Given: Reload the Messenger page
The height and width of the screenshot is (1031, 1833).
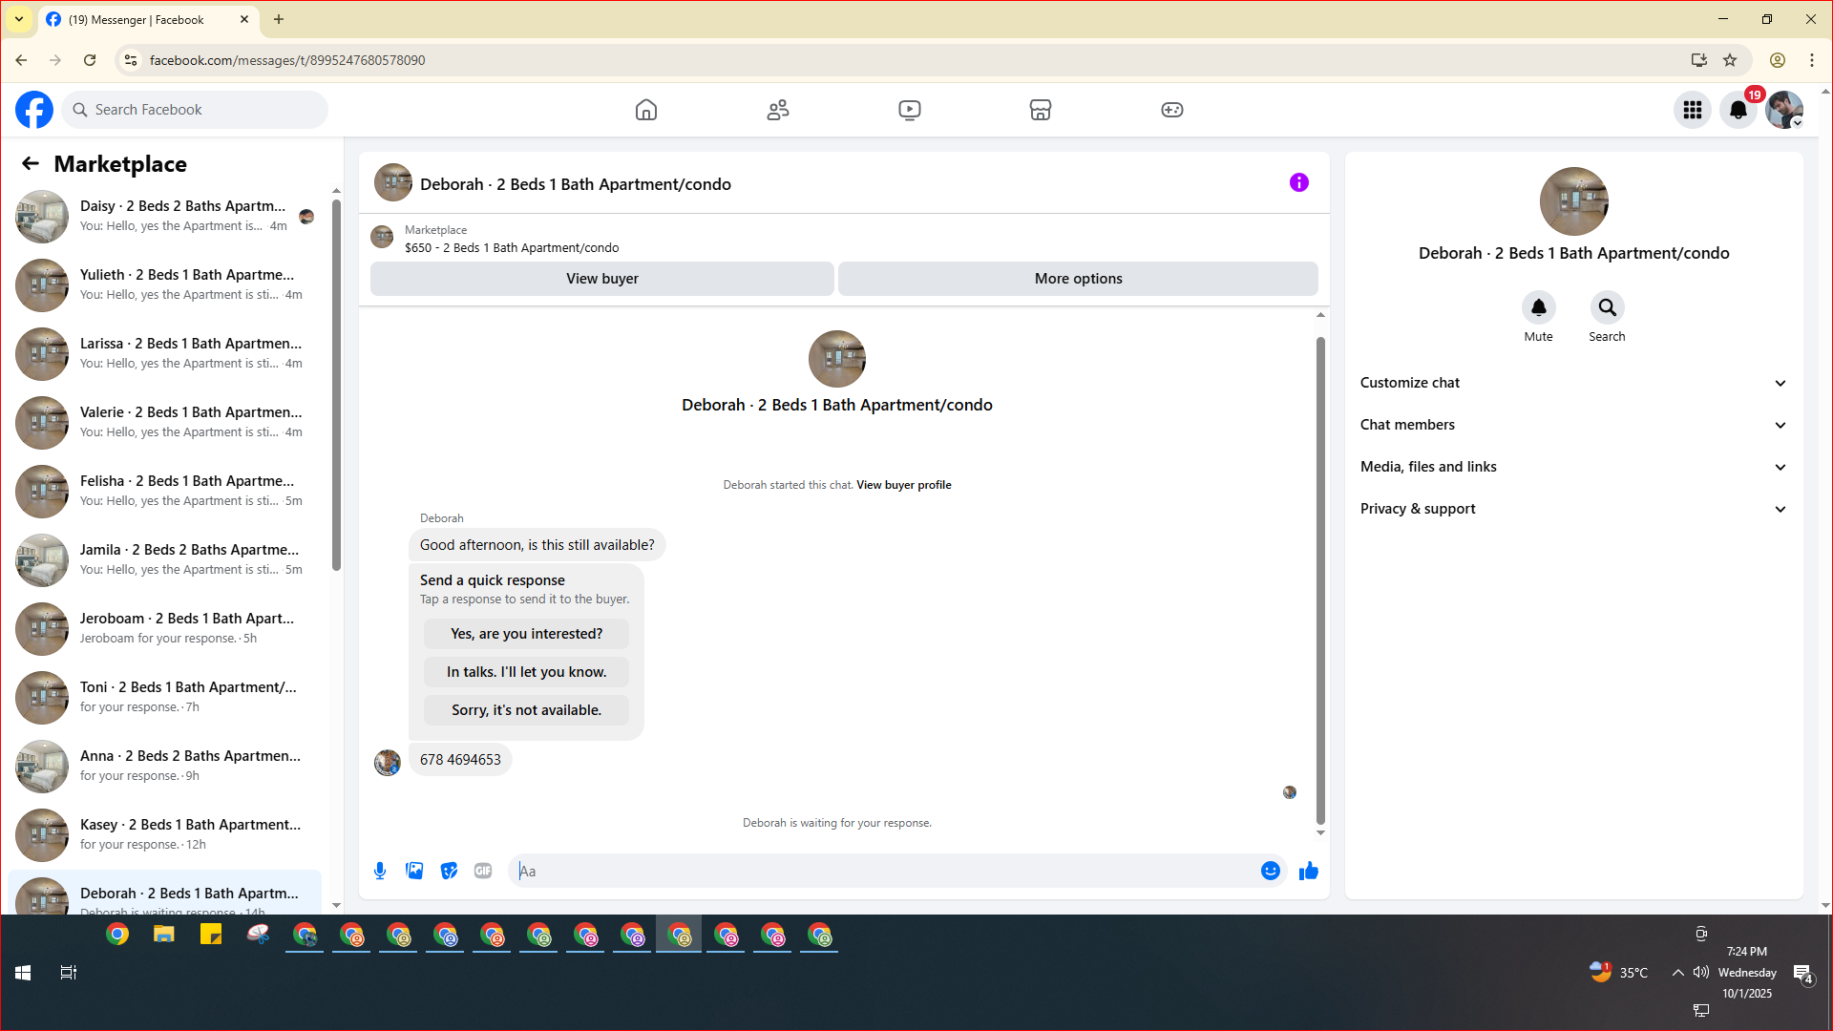Looking at the screenshot, I should (x=90, y=60).
